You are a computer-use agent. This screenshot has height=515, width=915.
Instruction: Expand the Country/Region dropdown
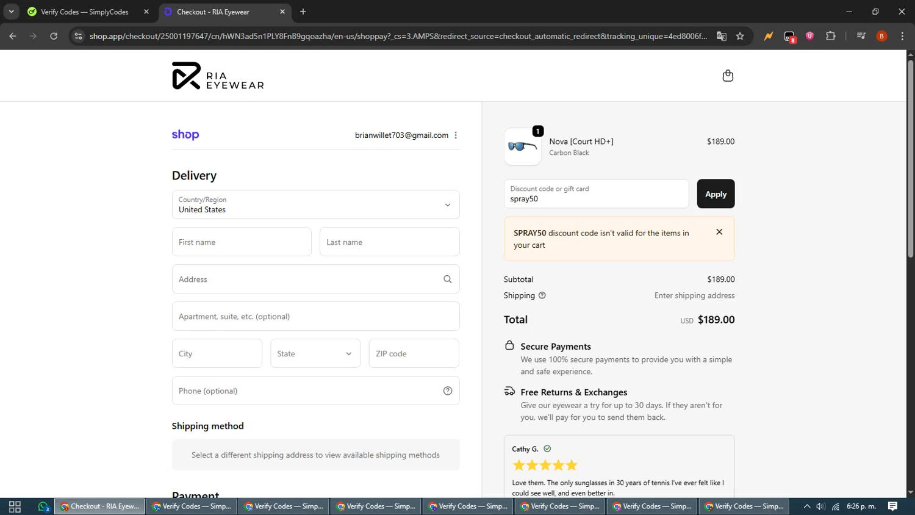[x=315, y=204]
